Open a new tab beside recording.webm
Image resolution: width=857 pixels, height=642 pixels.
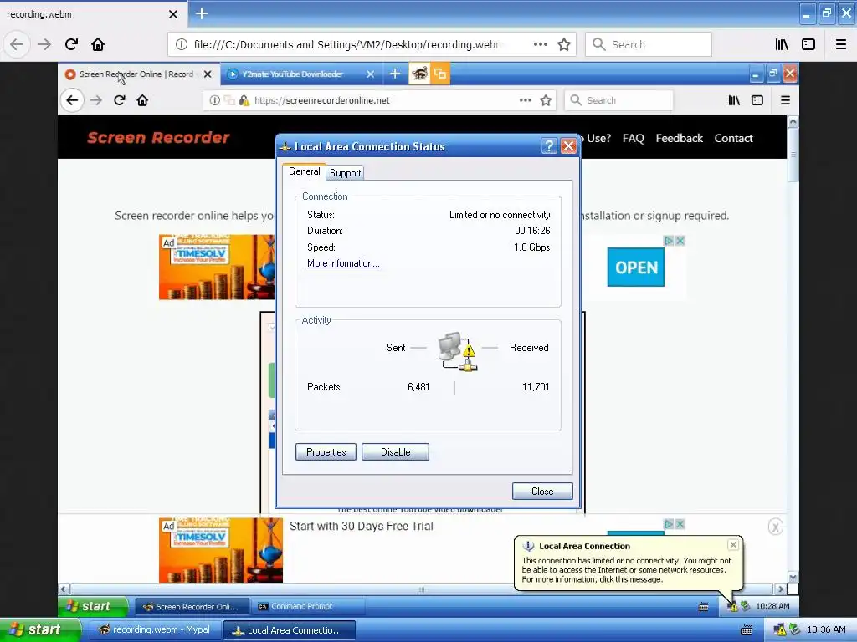(202, 13)
